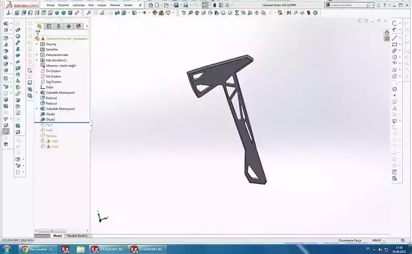Click the user login icon
The image size is (412, 254).
(x=378, y=5)
